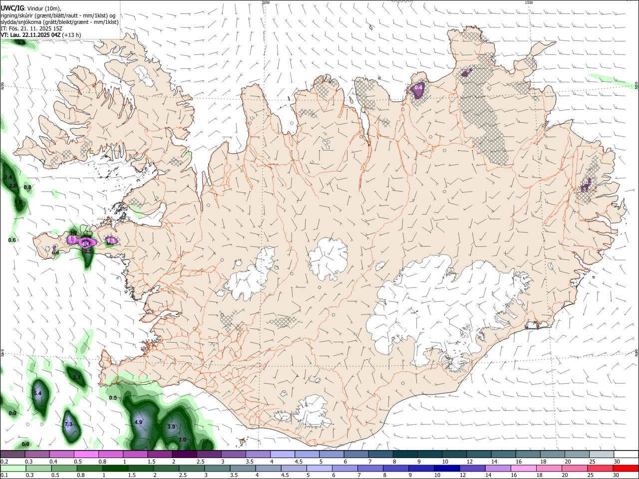Image resolution: width=639 pixels, height=479 pixels.
Task: Click the 'UWC/IG' title in the header
Action: (12, 7)
